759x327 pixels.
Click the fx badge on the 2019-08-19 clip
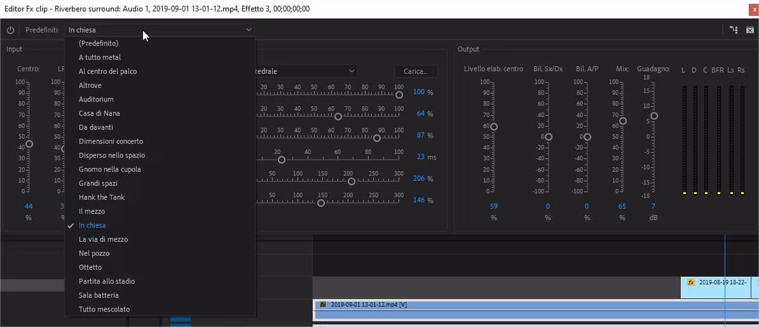point(691,282)
